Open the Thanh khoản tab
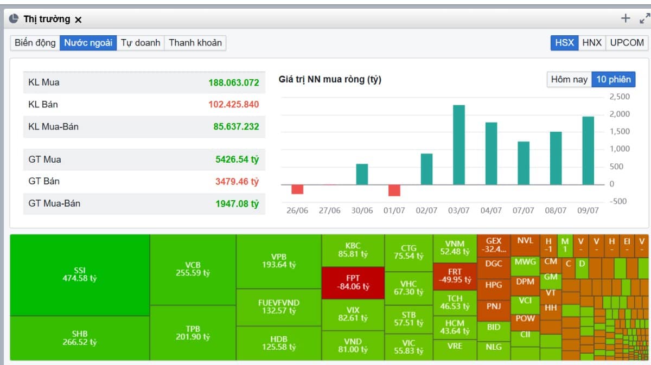The image size is (651, 365). click(195, 43)
